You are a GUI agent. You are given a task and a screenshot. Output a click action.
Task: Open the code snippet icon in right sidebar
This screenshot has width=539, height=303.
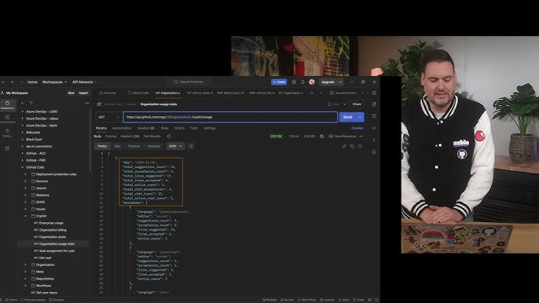point(374,128)
